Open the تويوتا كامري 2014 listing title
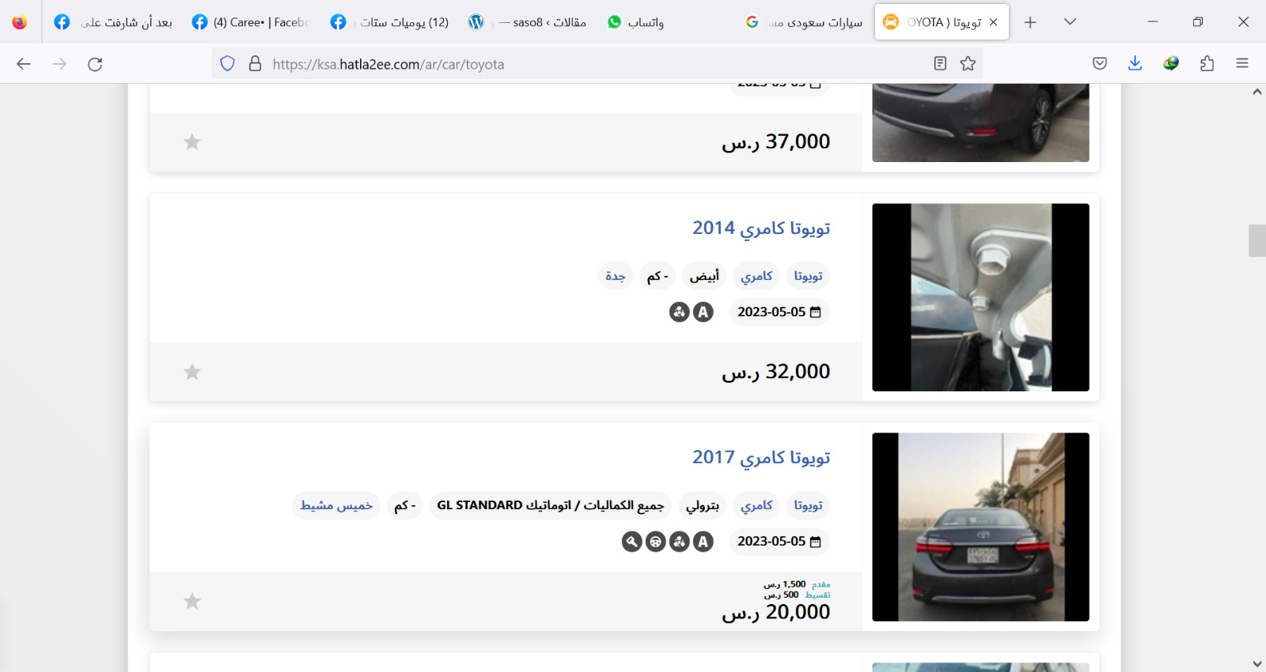Screen dimensions: 1266x672 pyautogui.click(x=761, y=228)
